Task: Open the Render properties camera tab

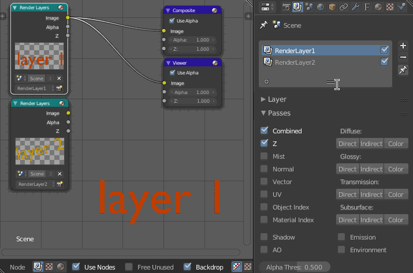Action: tap(287, 8)
